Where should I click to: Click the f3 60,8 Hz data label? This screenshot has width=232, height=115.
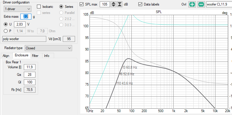pos(130,67)
